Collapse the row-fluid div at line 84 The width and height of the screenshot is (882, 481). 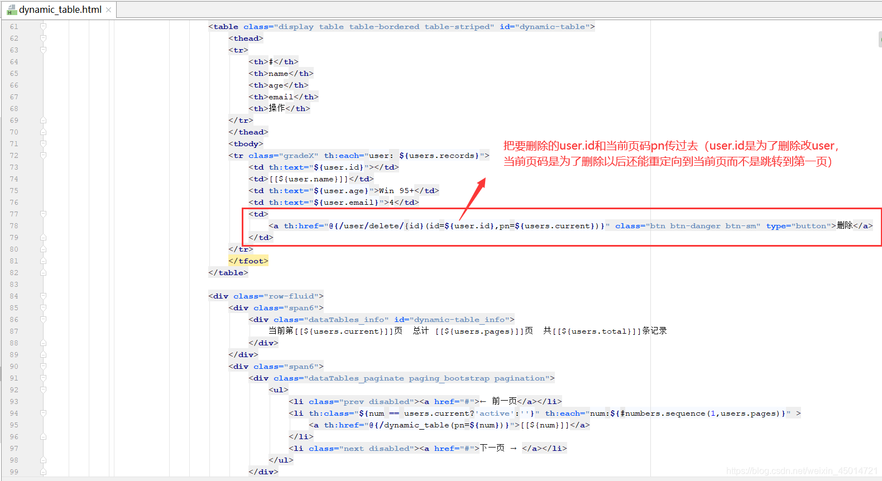pyautogui.click(x=43, y=296)
